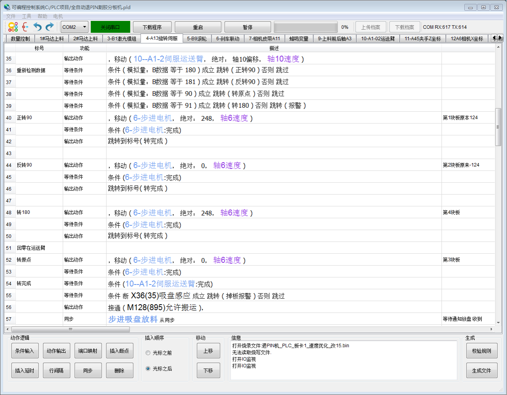
Task: Open the 工具 menu
Action: tap(26, 16)
